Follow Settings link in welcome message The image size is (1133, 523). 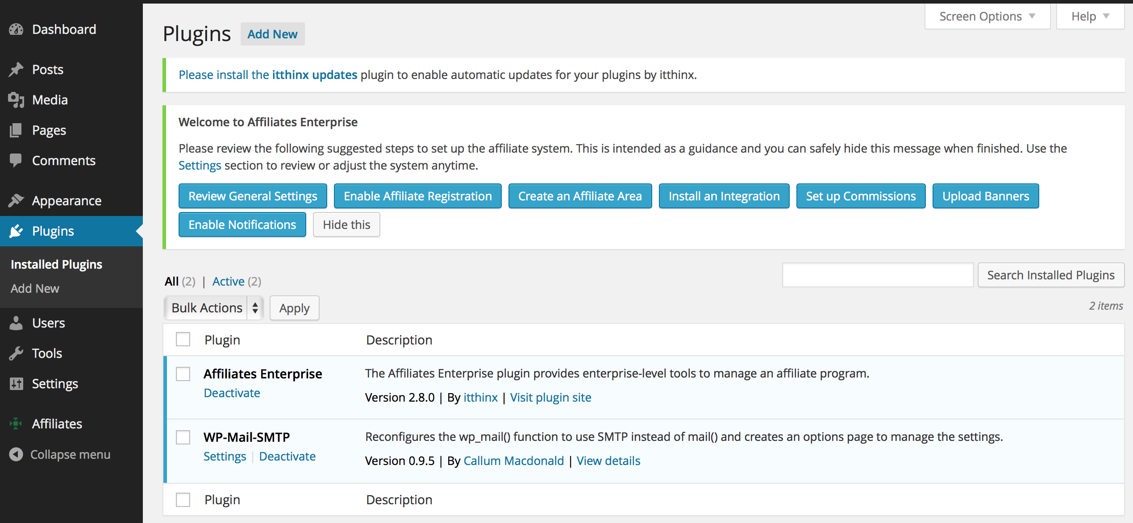click(x=200, y=166)
